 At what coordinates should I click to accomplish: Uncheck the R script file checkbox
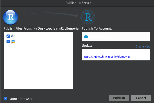tap(8, 36)
